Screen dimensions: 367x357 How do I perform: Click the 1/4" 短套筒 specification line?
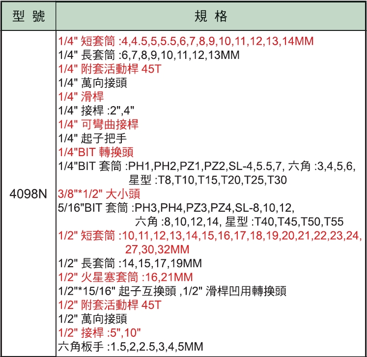(185, 41)
